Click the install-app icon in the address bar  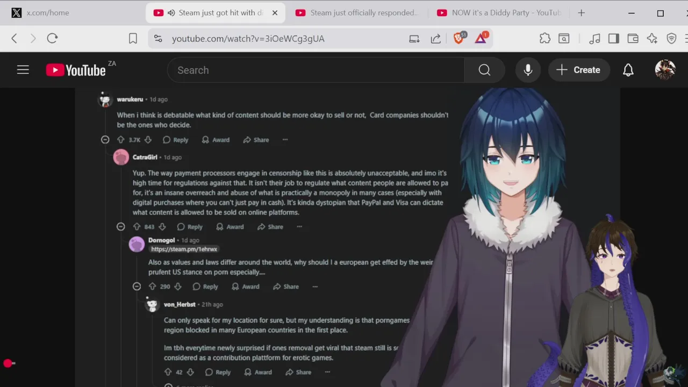tap(414, 38)
